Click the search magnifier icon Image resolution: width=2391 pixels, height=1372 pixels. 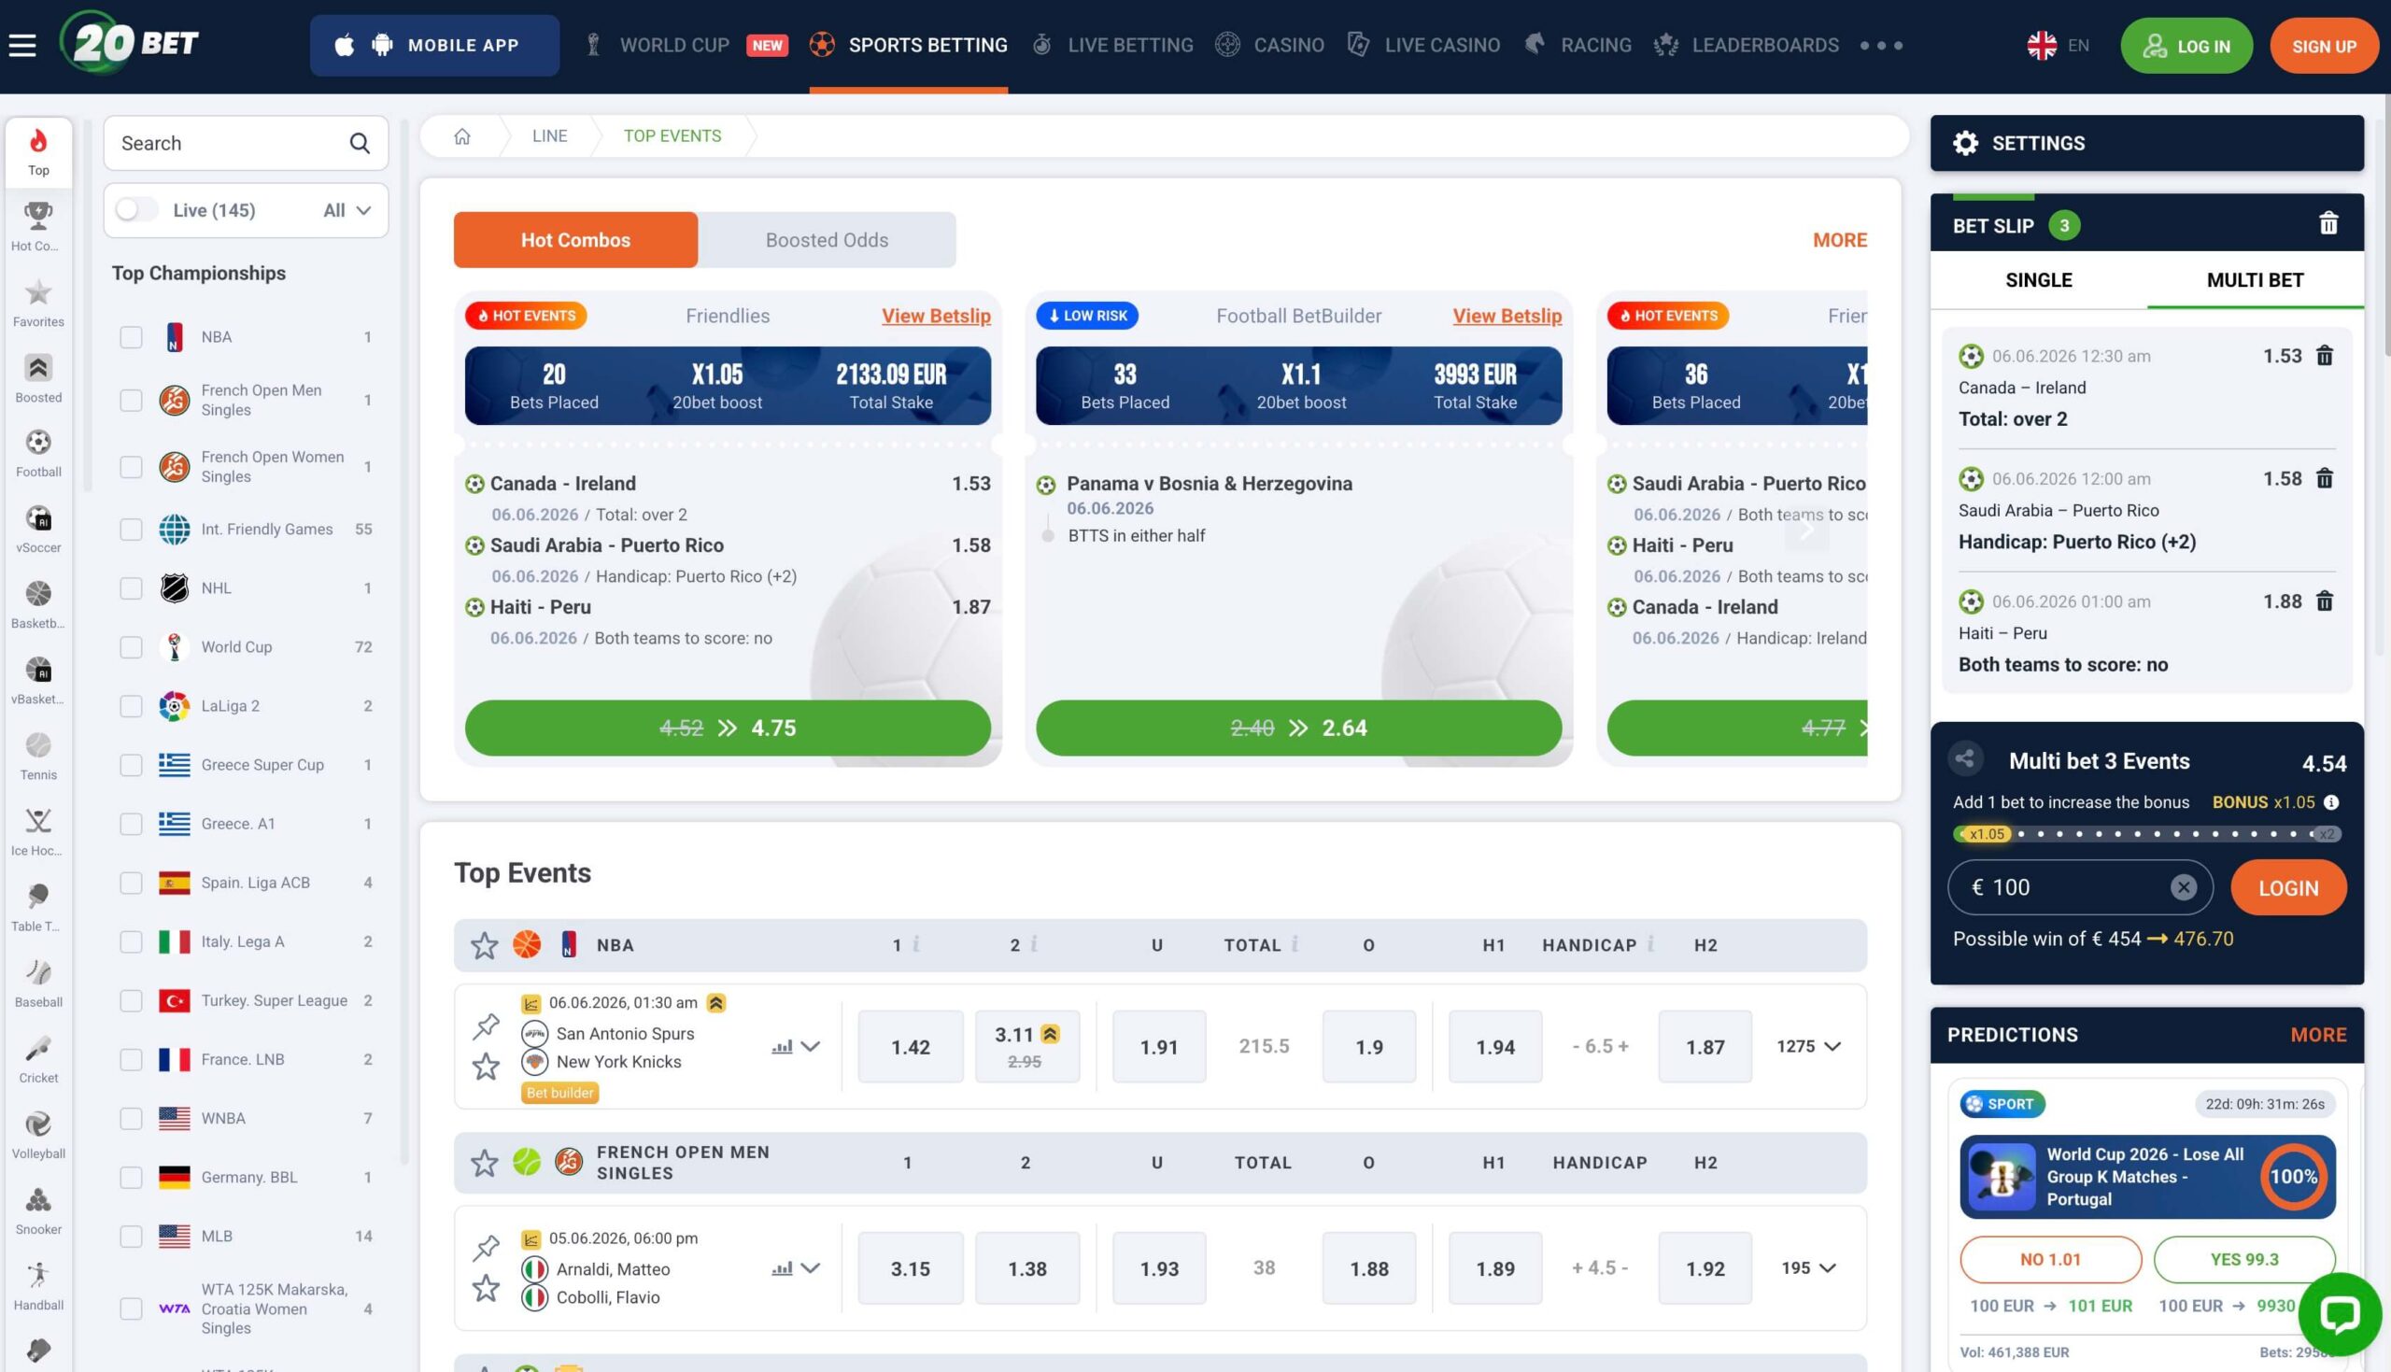[359, 143]
